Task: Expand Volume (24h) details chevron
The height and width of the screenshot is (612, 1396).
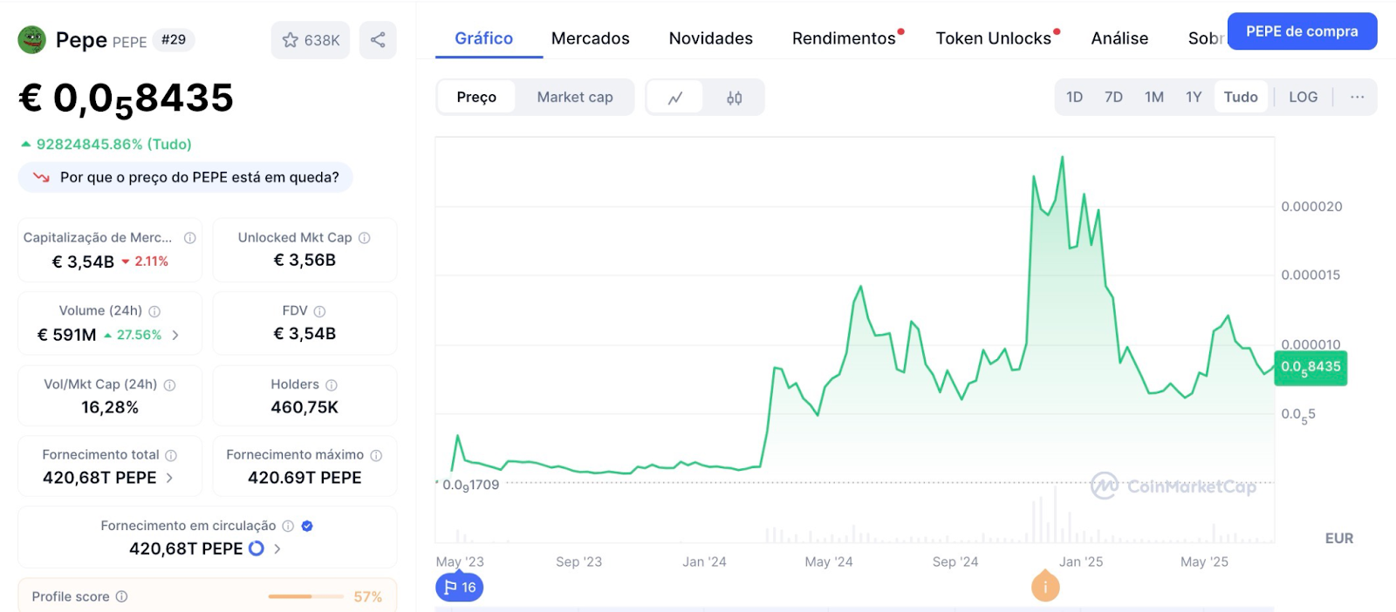Action: tap(175, 335)
